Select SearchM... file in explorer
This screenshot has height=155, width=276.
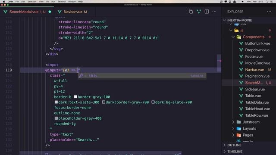click(254, 83)
